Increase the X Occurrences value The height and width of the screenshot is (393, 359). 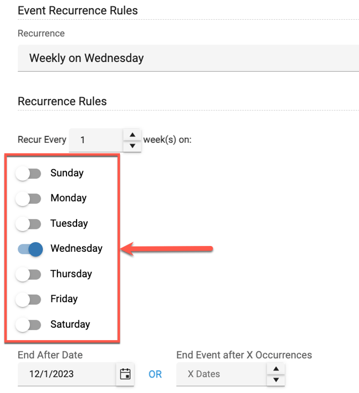click(275, 369)
